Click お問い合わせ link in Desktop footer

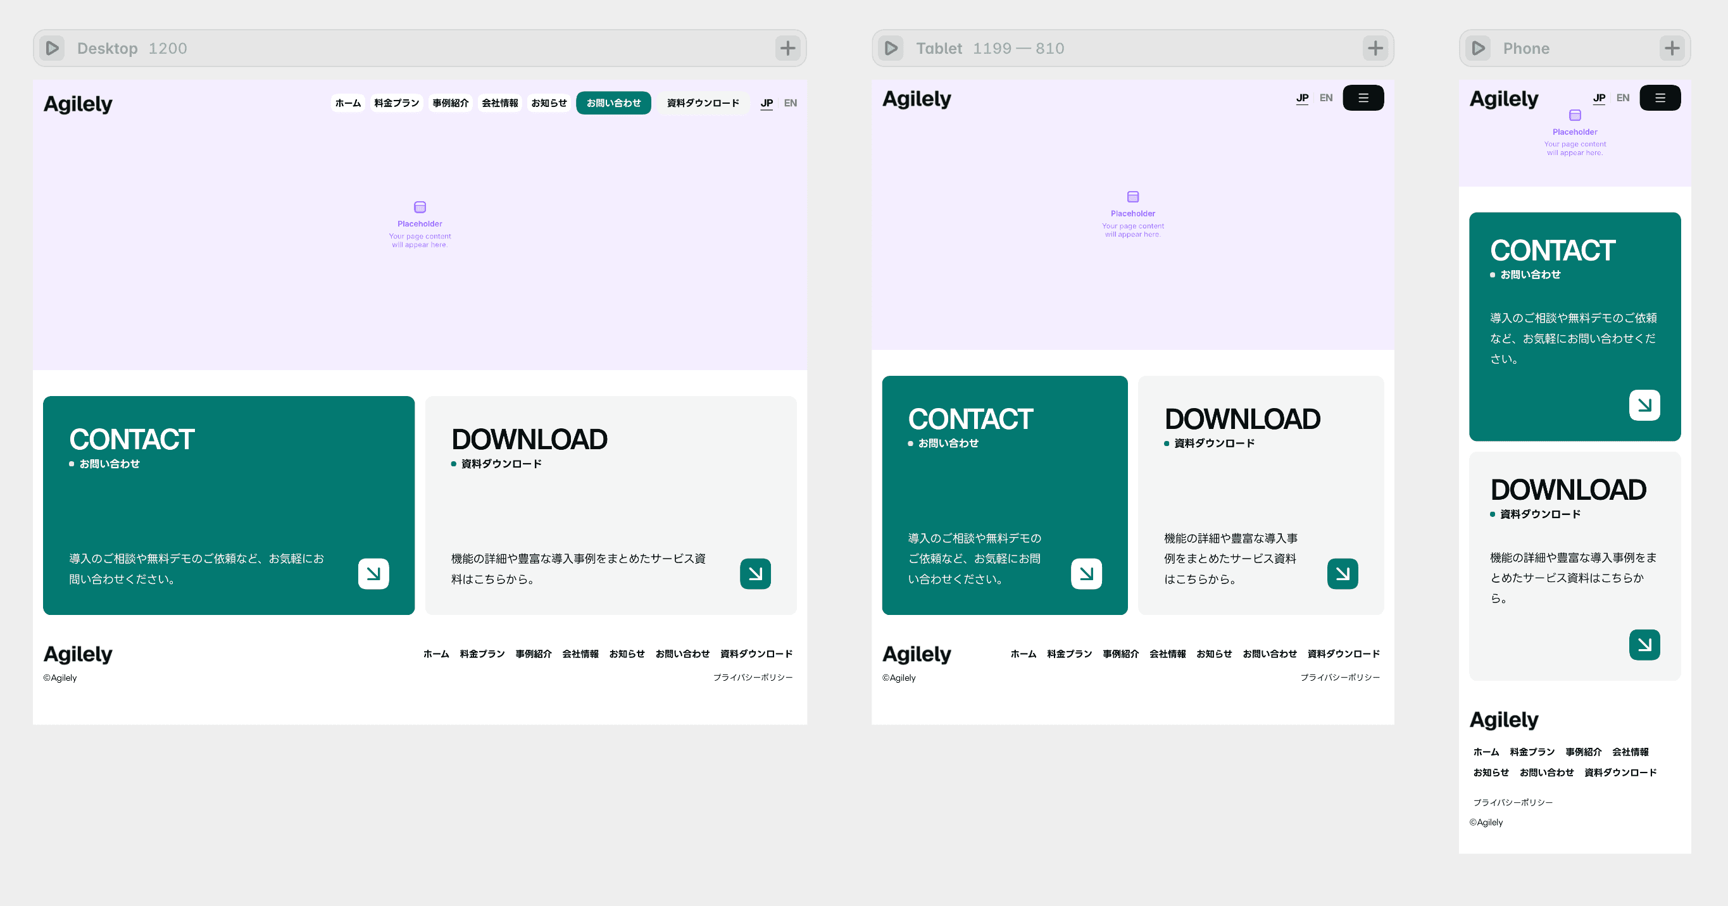[x=682, y=654]
